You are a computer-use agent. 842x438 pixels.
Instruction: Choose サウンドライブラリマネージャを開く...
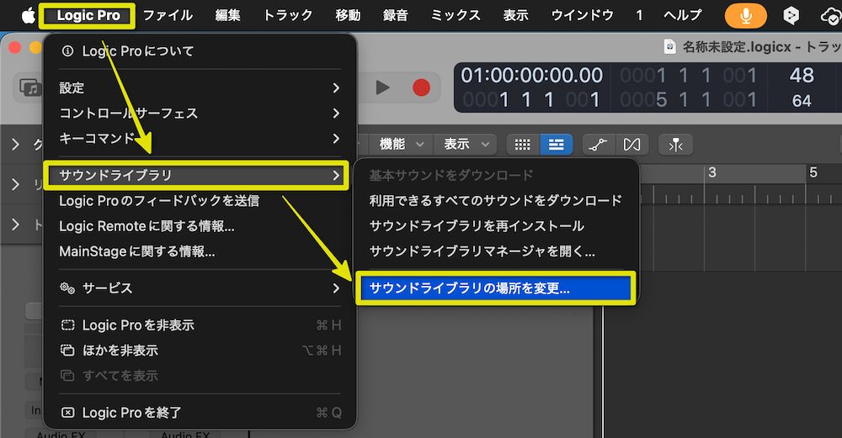[496, 251]
